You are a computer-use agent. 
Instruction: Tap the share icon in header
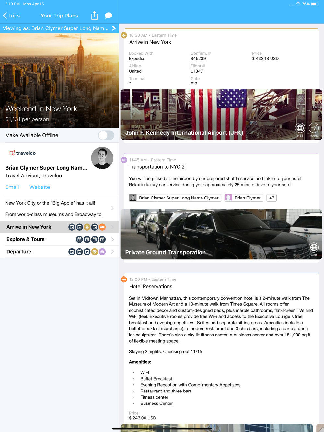coord(94,16)
